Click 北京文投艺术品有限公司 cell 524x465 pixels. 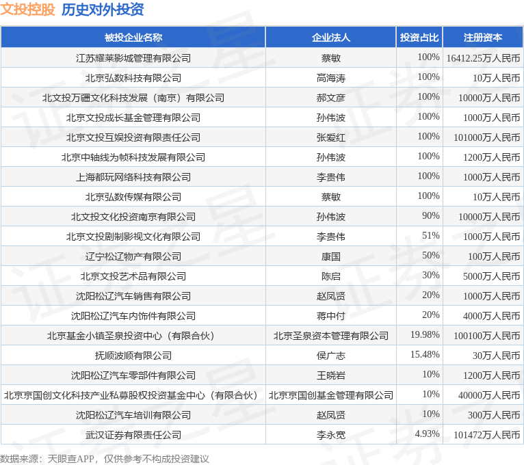click(133, 276)
